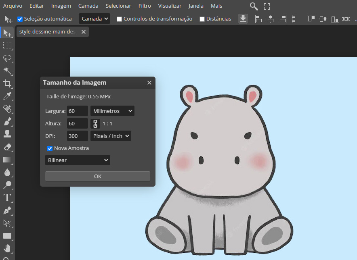This screenshot has height=260, width=357.
Task: Activate the Eraser tool
Action: [7, 147]
